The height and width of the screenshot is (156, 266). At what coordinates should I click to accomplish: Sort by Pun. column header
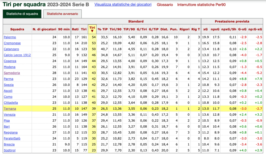point(174,29)
